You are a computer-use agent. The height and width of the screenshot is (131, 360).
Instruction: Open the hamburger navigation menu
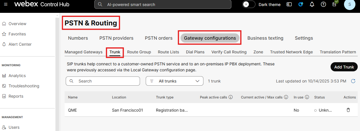(6, 5)
